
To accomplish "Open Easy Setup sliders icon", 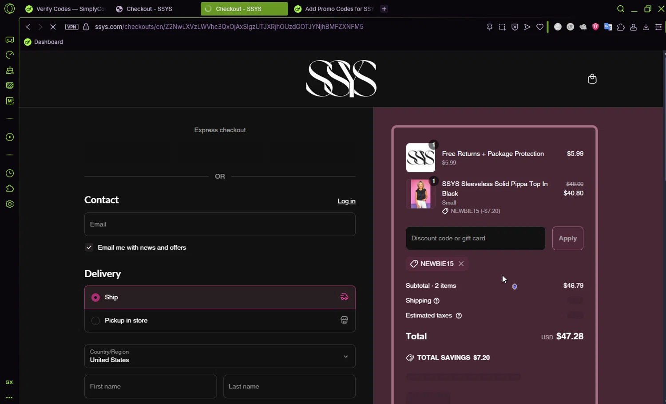I will 658,27.
